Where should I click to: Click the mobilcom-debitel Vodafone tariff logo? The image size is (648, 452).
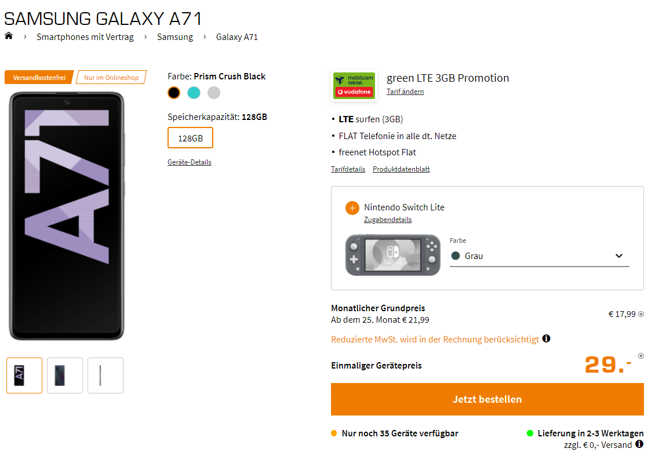coord(354,86)
